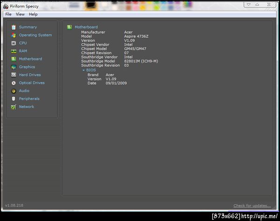
Task: Click the window resize grip at bottom corner
Action: click(x=274, y=207)
